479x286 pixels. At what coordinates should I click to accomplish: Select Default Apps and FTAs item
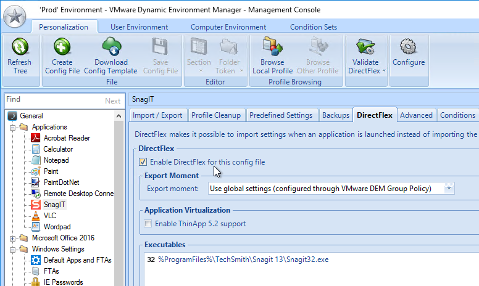77,260
